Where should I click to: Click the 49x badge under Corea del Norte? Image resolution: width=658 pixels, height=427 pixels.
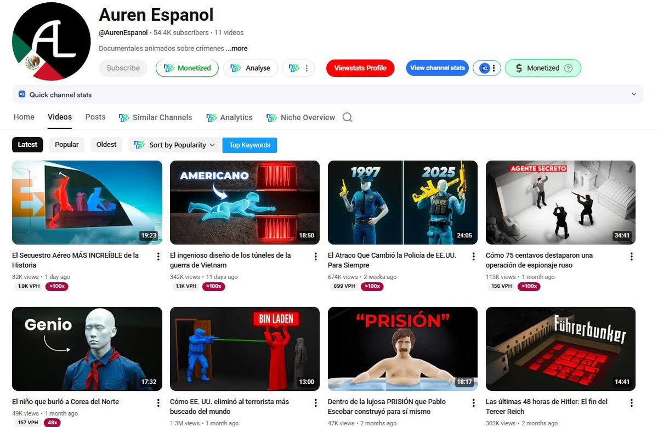click(x=53, y=423)
